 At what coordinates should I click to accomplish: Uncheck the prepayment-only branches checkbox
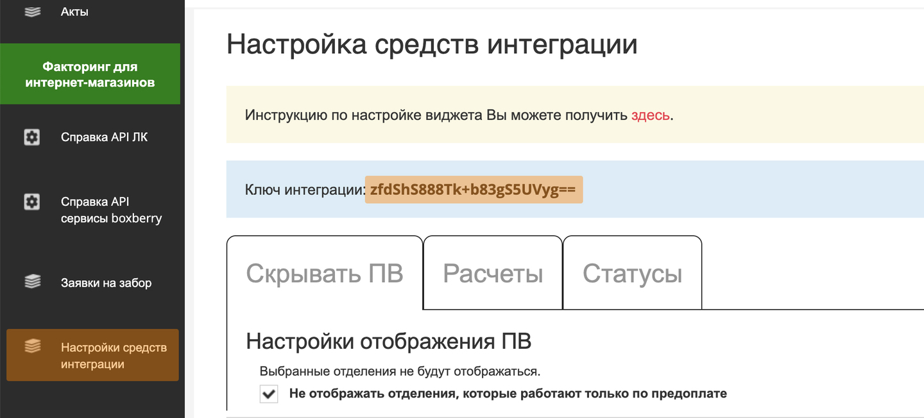[x=269, y=394]
